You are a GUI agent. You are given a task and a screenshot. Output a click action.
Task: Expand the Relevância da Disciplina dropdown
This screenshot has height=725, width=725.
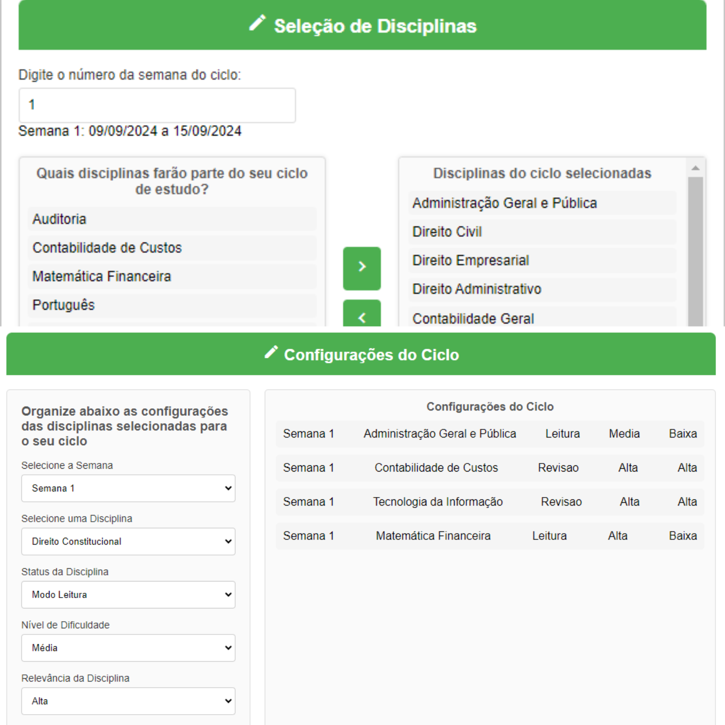pyautogui.click(x=128, y=701)
